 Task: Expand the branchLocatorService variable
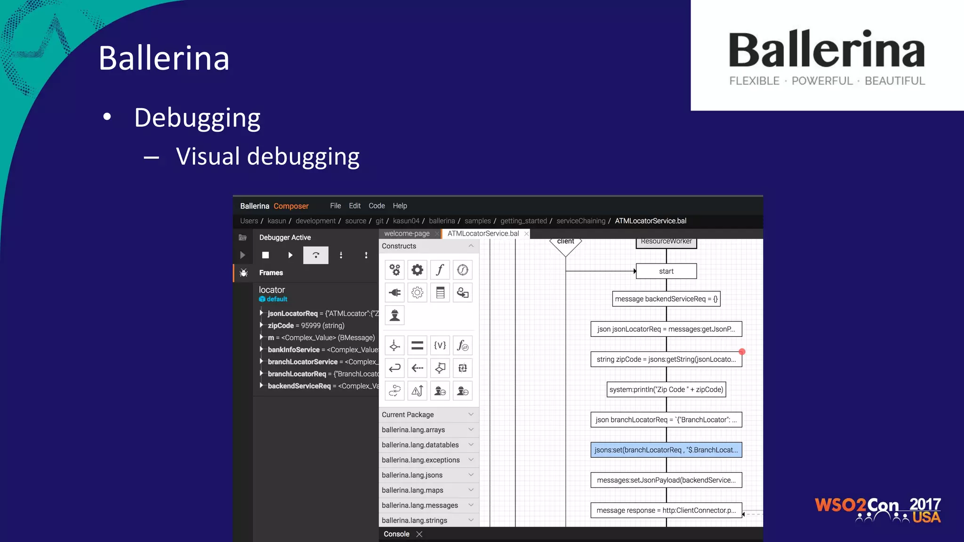point(261,361)
